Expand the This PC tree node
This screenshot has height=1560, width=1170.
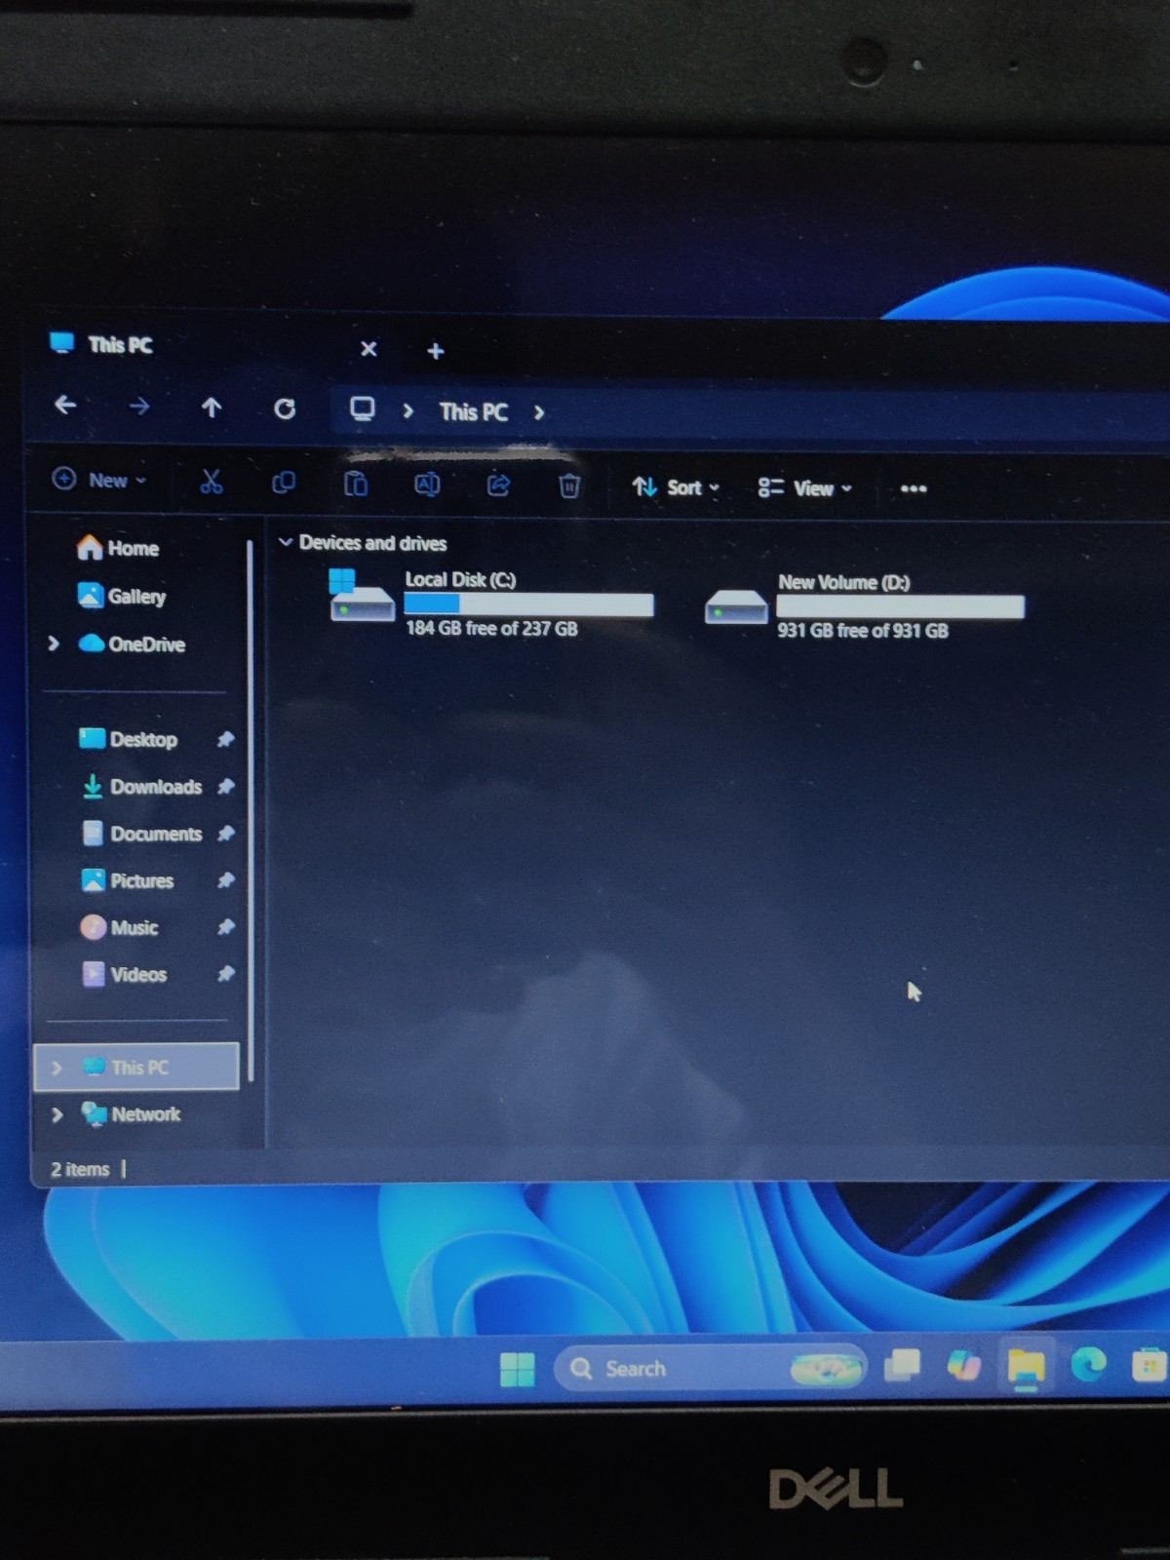[x=57, y=1068]
